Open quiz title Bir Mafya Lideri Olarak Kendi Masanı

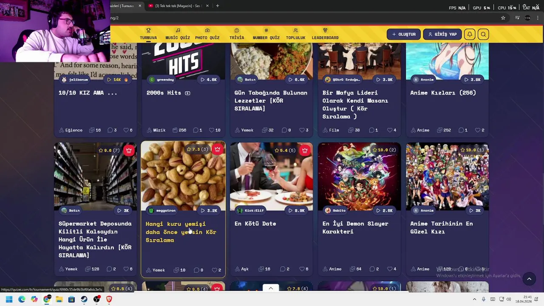[355, 105]
